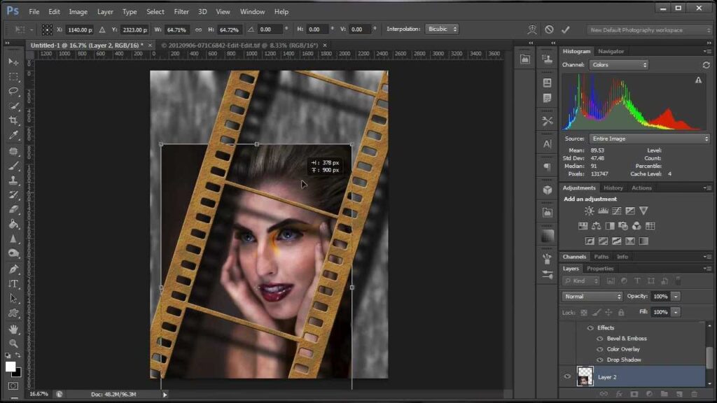Toggle visibility of Bevel & Emboss effect
717x403 pixels.
[x=599, y=339]
